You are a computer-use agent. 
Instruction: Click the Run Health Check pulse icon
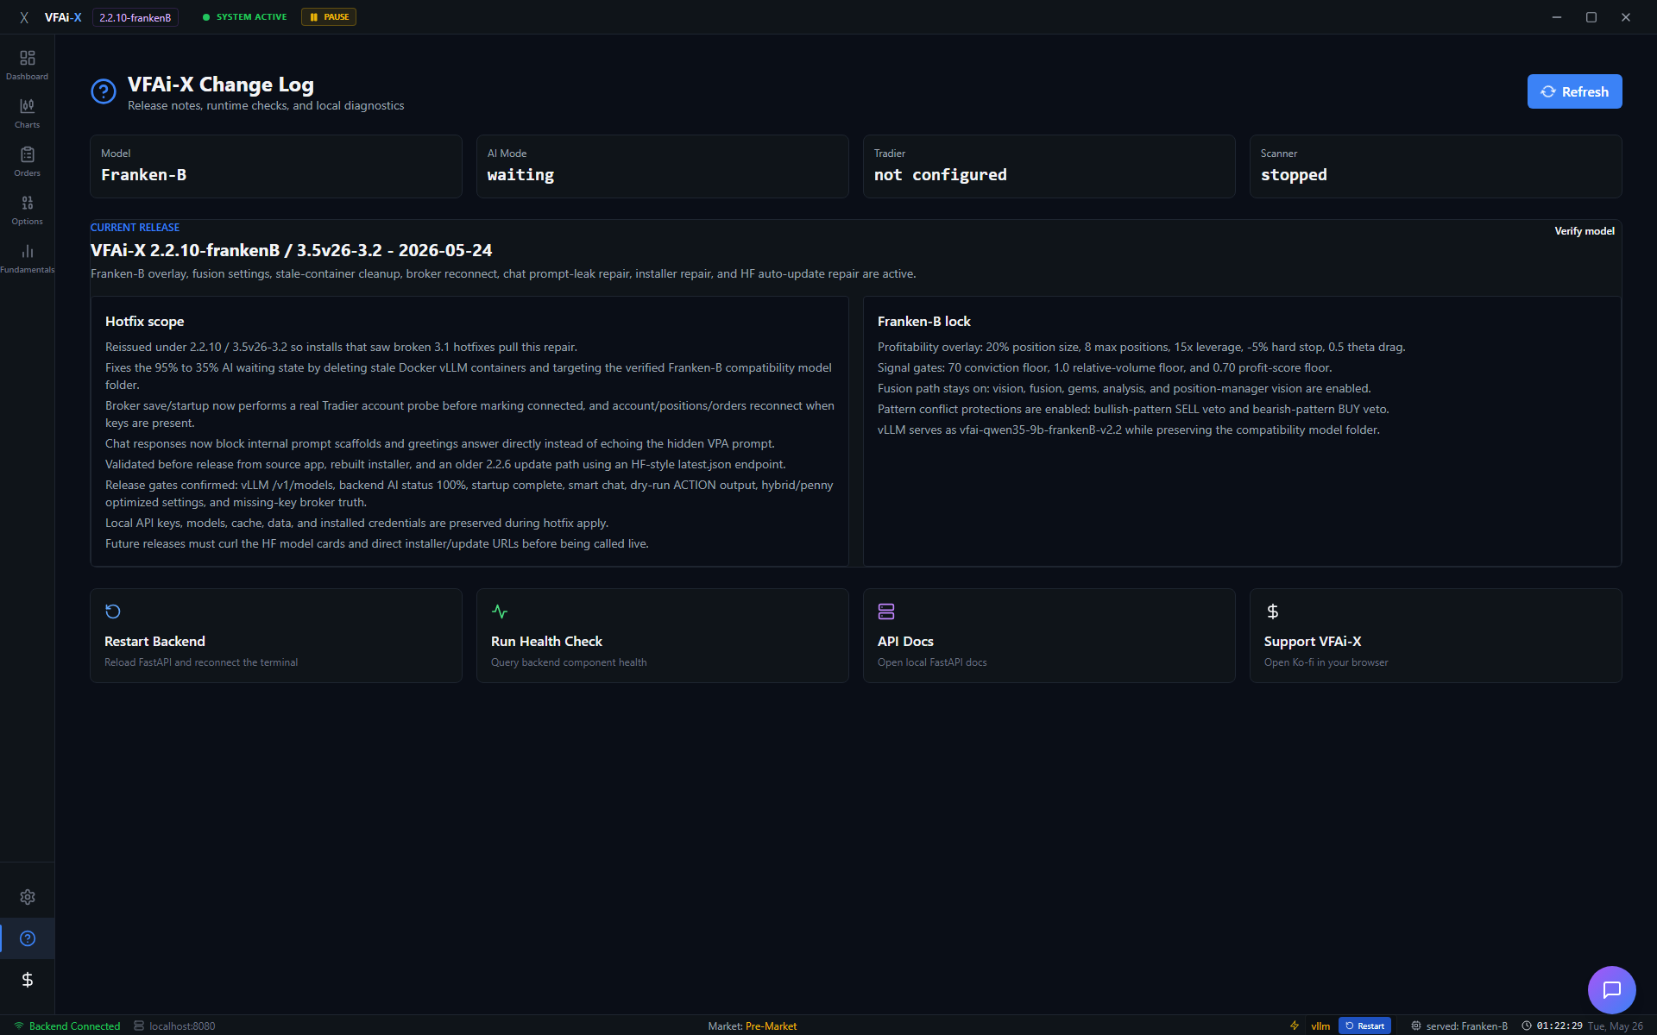point(500,612)
